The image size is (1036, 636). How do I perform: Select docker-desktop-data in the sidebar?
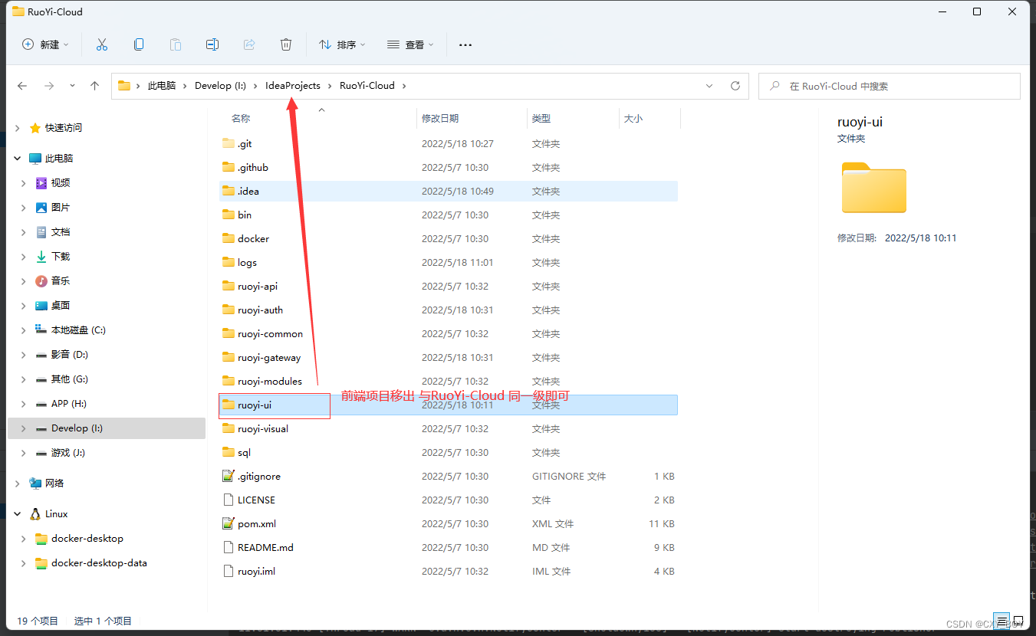click(x=99, y=563)
